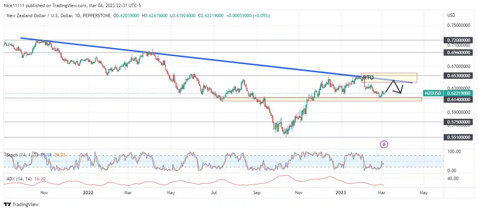The height and width of the screenshot is (211, 478).
Task: Click the TradingView logo at bottom left
Action: [x=21, y=205]
